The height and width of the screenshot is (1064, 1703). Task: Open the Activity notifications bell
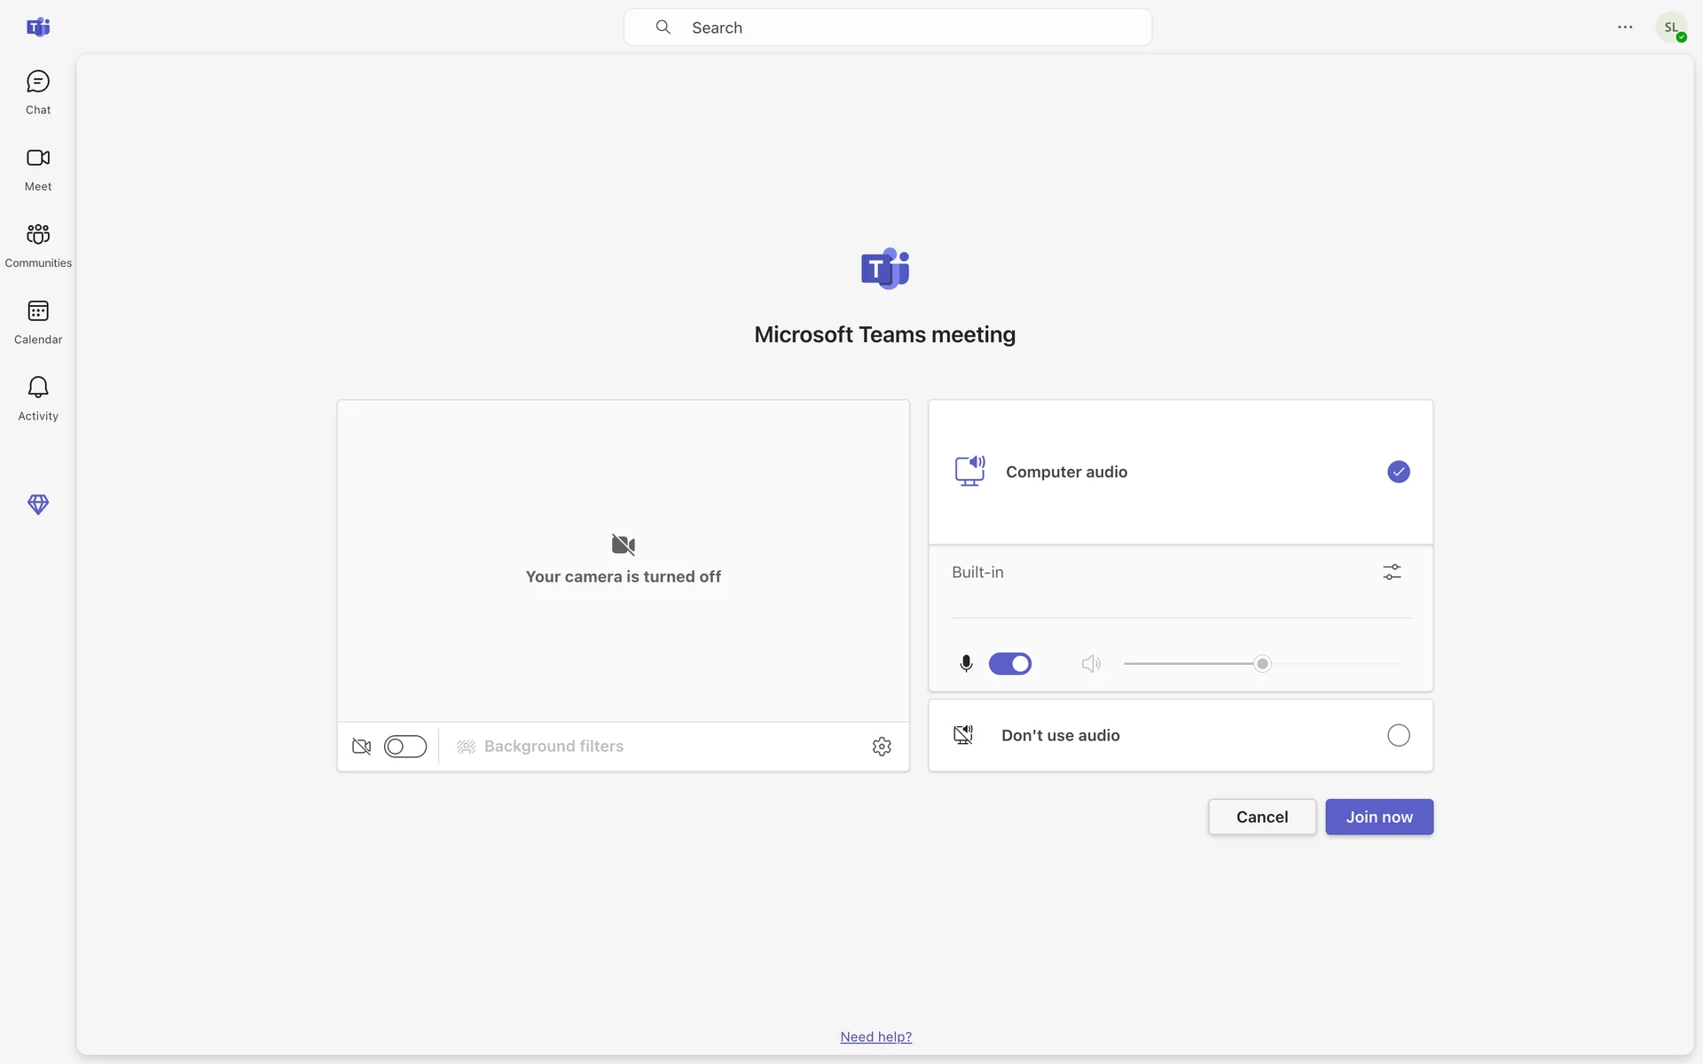coord(38,398)
